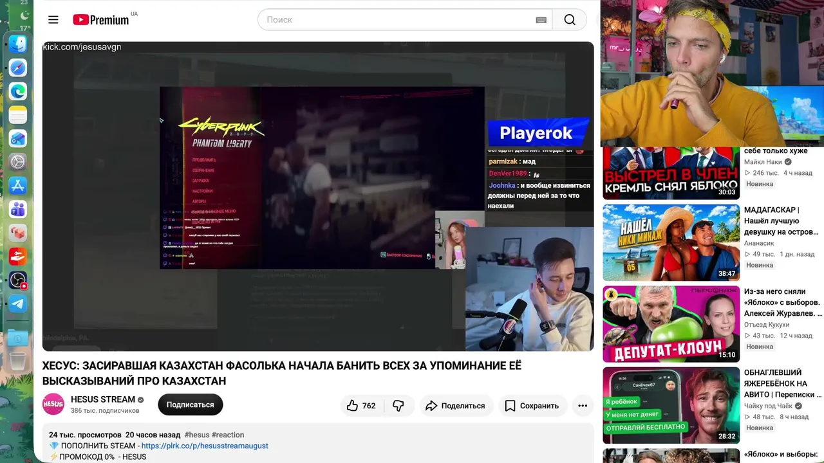This screenshot has height=463, width=824.
Task: Click the 386 тыс. подписчиков subscriber count
Action: click(105, 410)
